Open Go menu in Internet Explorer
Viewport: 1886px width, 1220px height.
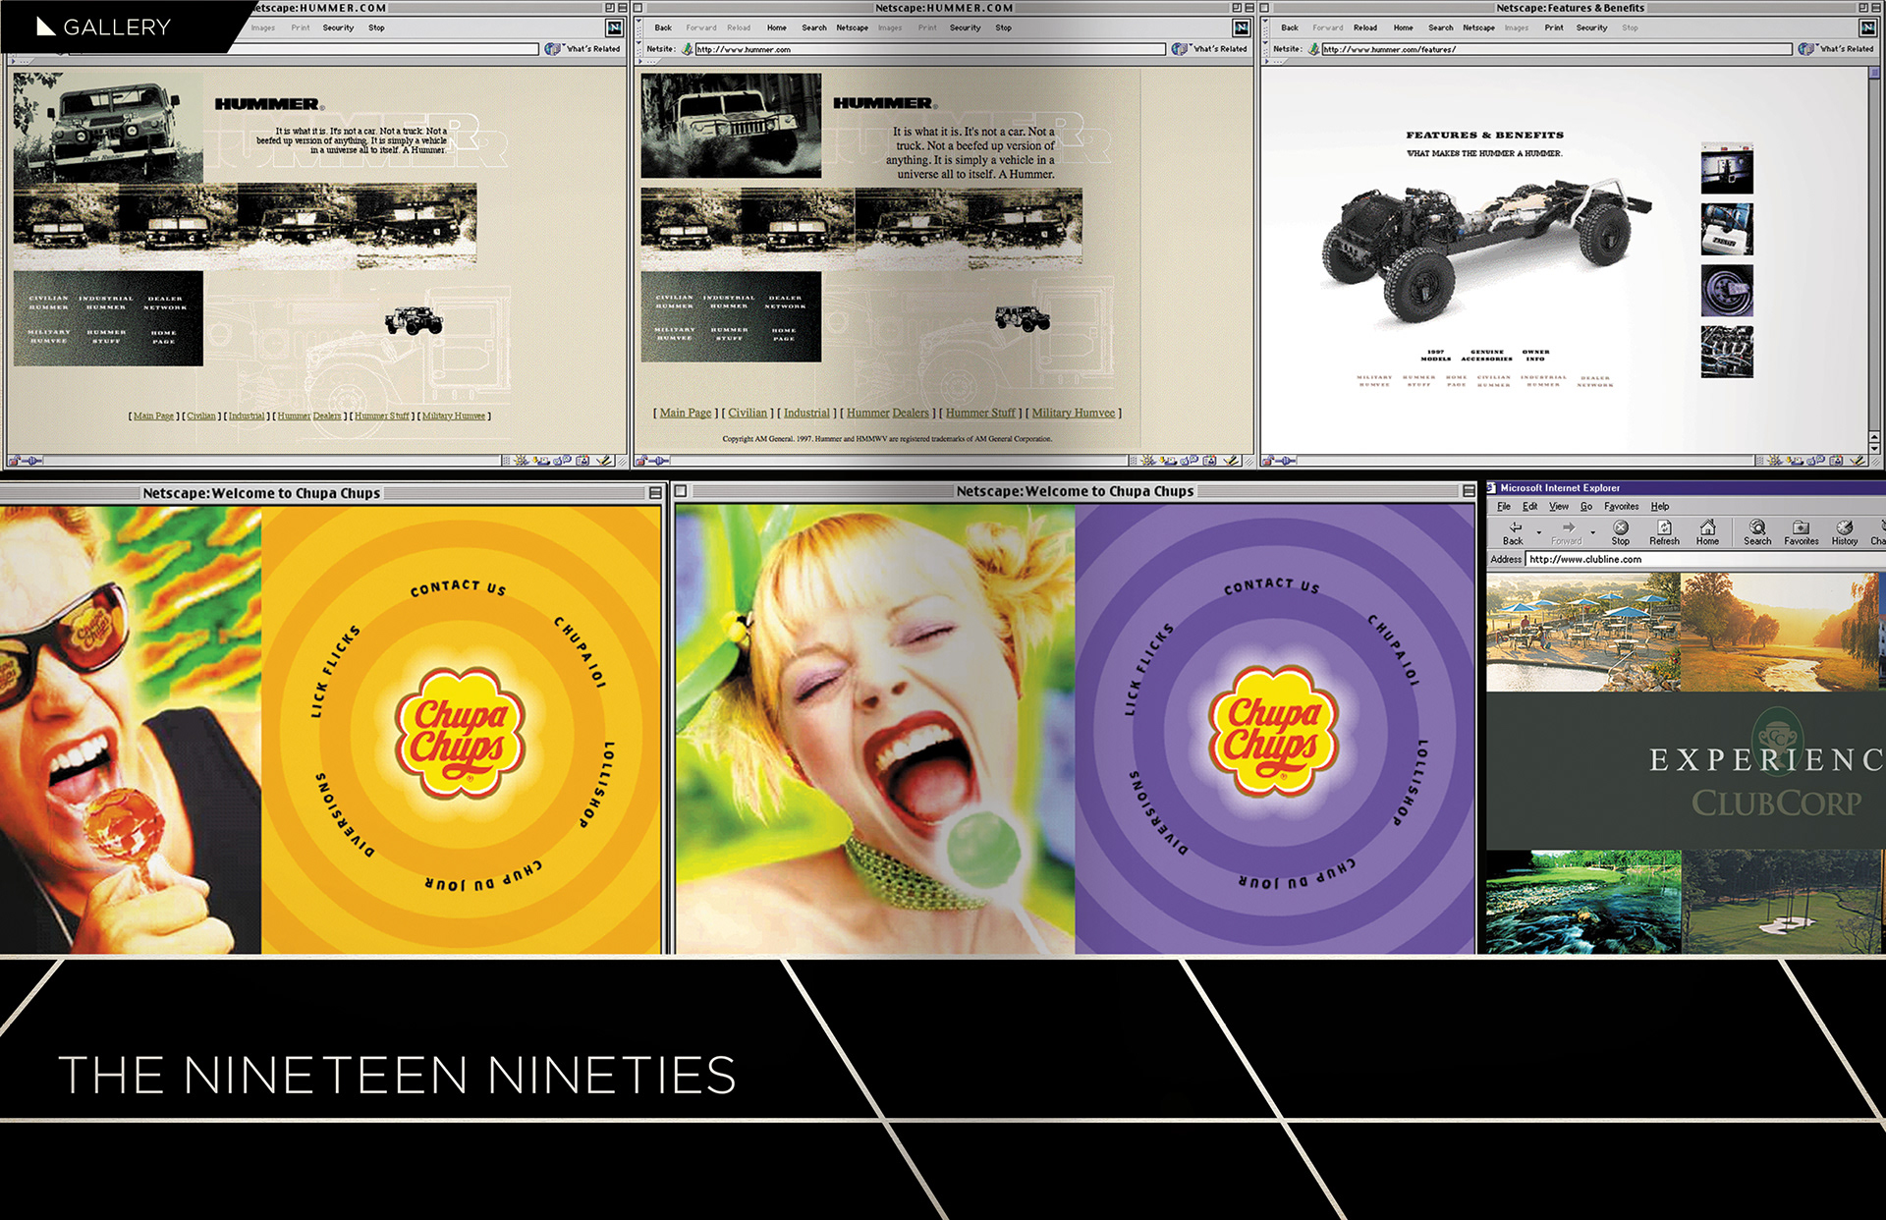coord(1585,507)
